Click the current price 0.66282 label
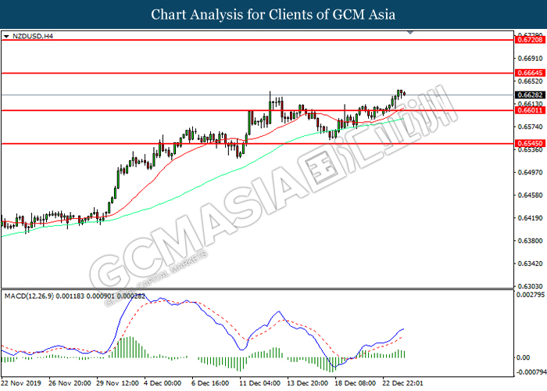The image size is (547, 391). pos(530,95)
